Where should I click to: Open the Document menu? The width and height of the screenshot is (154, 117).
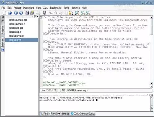28,8
